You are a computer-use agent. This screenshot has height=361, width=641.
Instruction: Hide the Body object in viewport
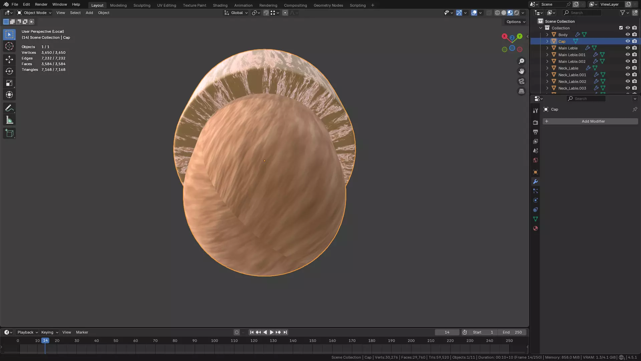click(x=628, y=35)
